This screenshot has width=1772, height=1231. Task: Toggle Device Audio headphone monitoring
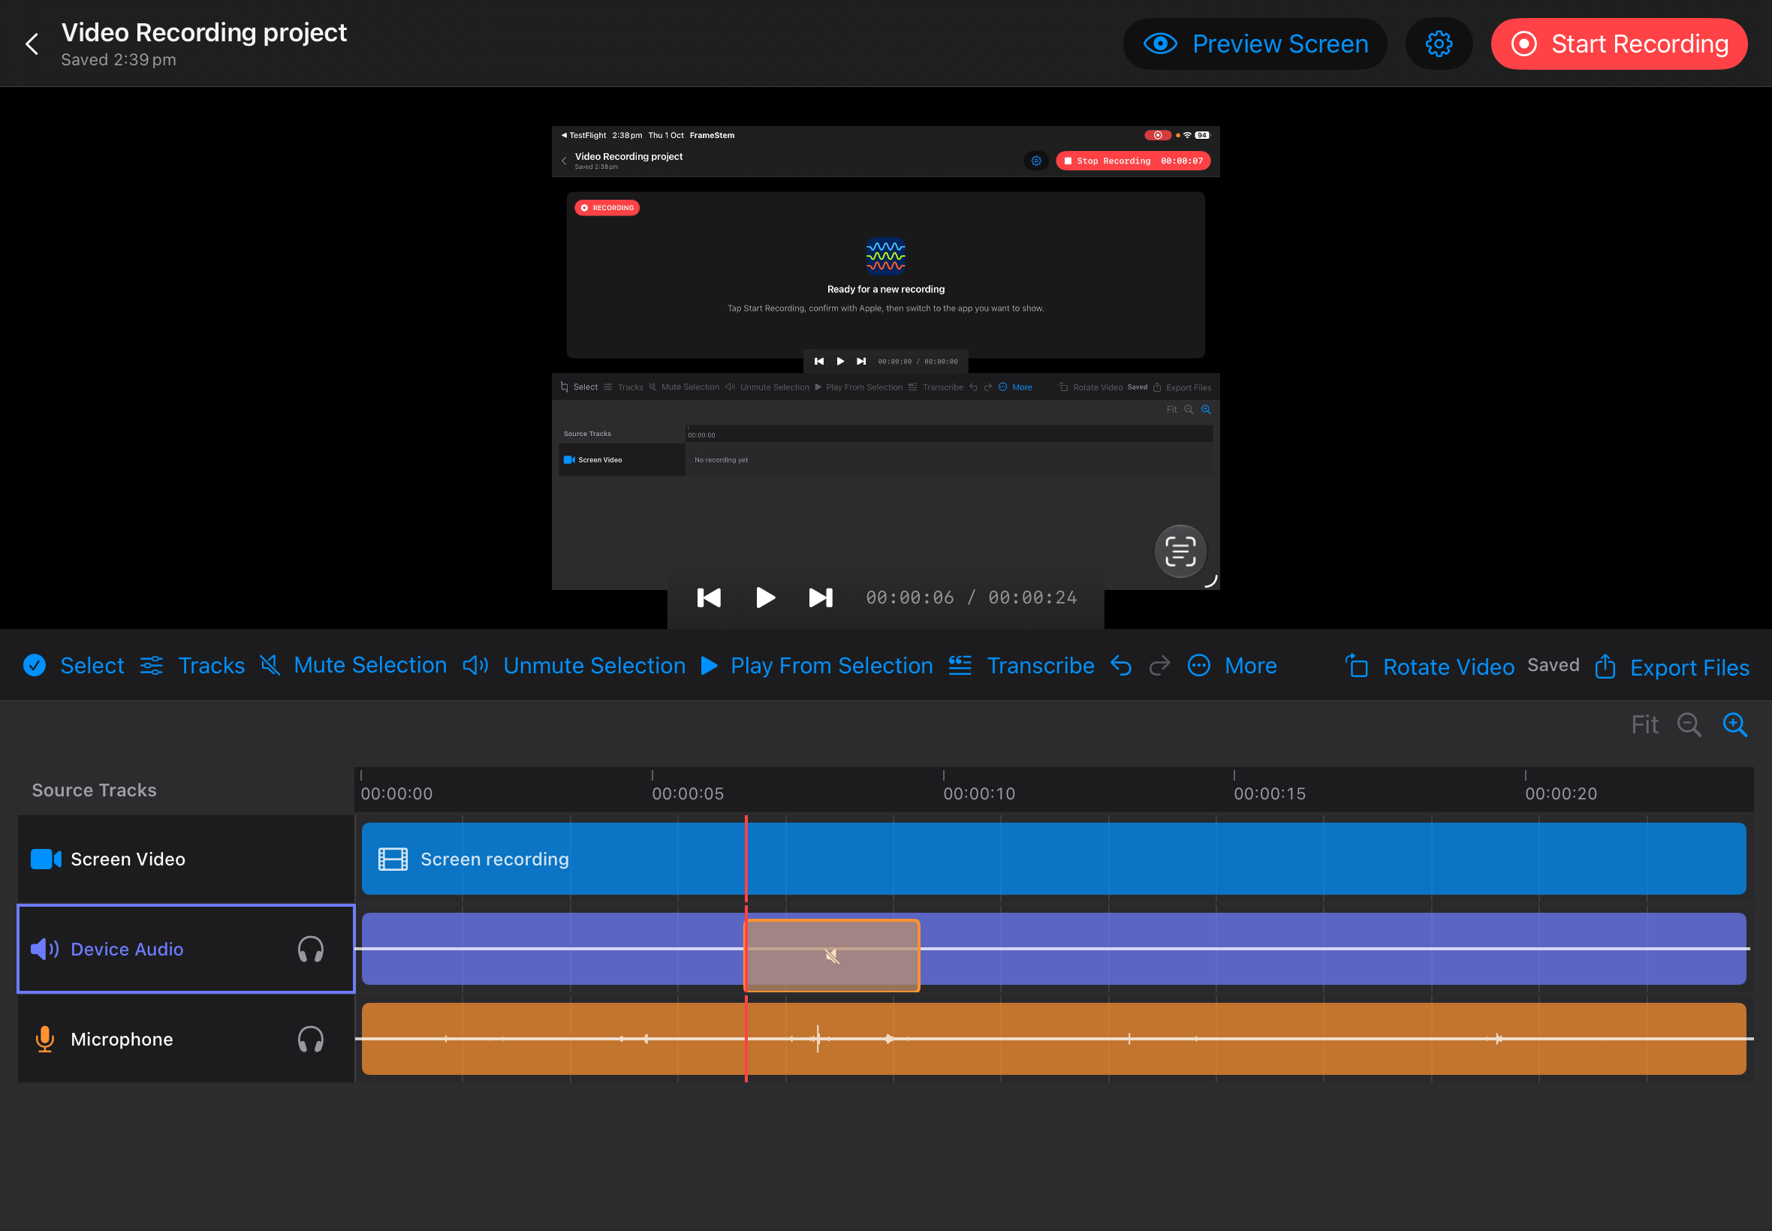(310, 949)
